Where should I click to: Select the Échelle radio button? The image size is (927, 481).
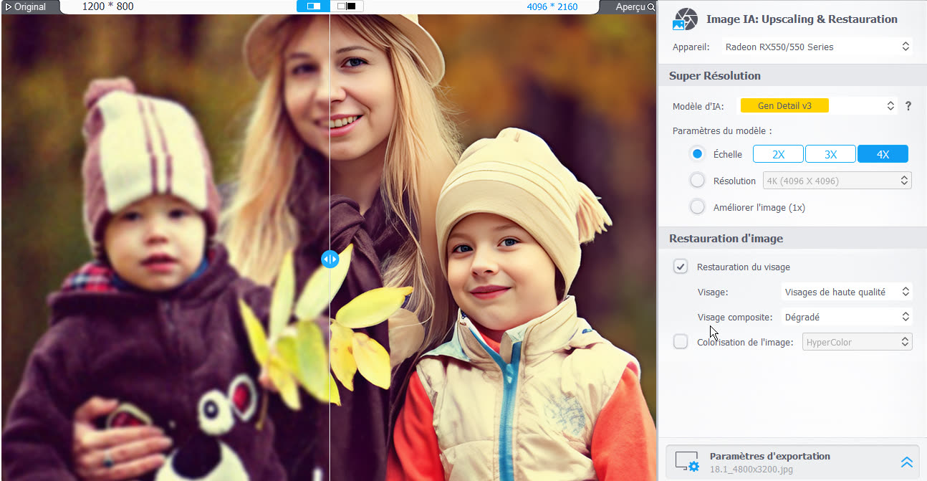point(697,154)
